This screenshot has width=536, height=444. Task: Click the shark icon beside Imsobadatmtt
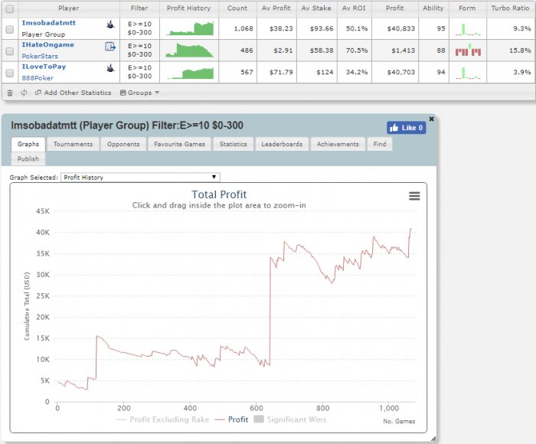point(110,24)
